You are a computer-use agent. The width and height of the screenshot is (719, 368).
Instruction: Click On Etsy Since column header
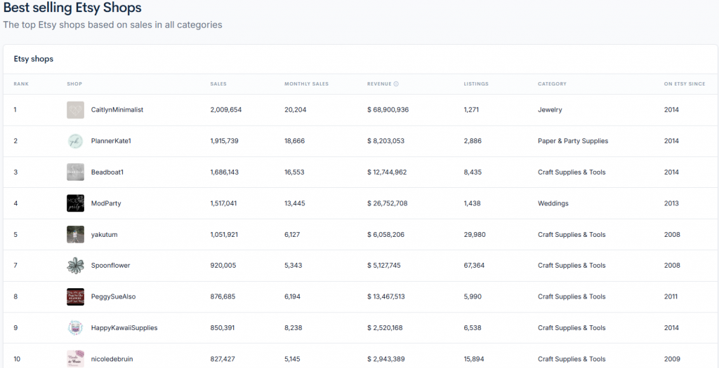pyautogui.click(x=685, y=84)
